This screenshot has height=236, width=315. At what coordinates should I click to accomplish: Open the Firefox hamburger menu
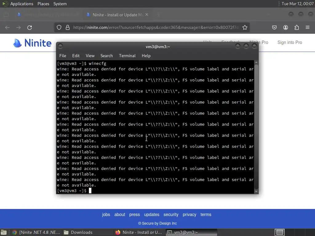point(308,27)
